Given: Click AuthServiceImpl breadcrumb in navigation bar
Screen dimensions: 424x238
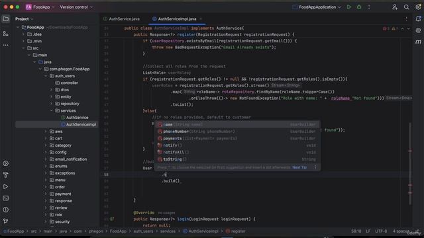Looking at the screenshot, I should pos(201,231).
